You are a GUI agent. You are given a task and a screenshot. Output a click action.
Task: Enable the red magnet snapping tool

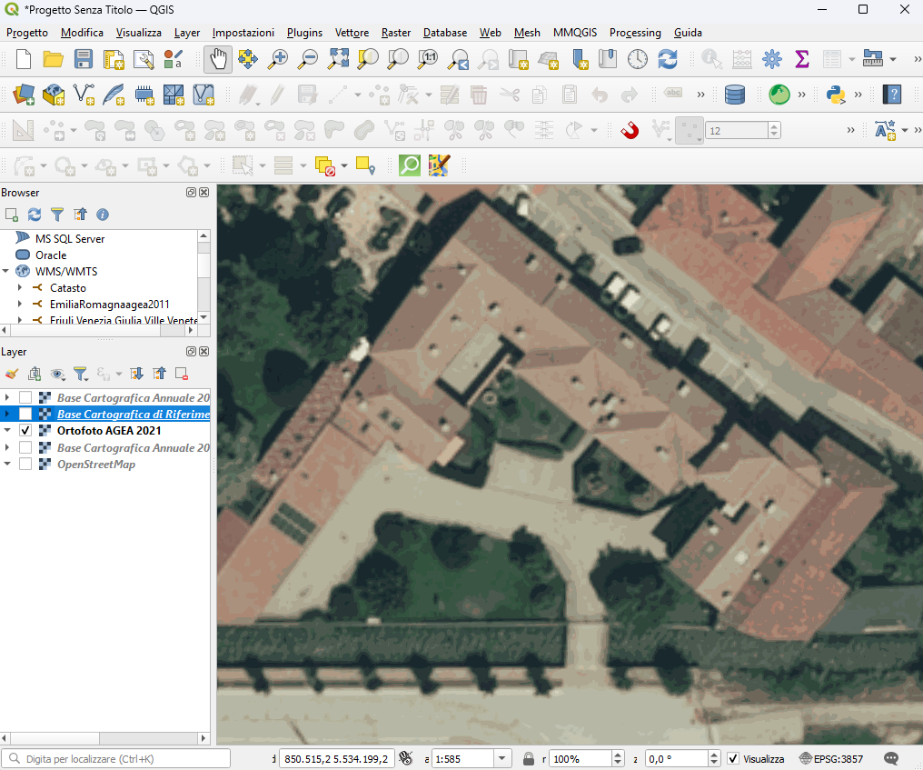pos(630,130)
